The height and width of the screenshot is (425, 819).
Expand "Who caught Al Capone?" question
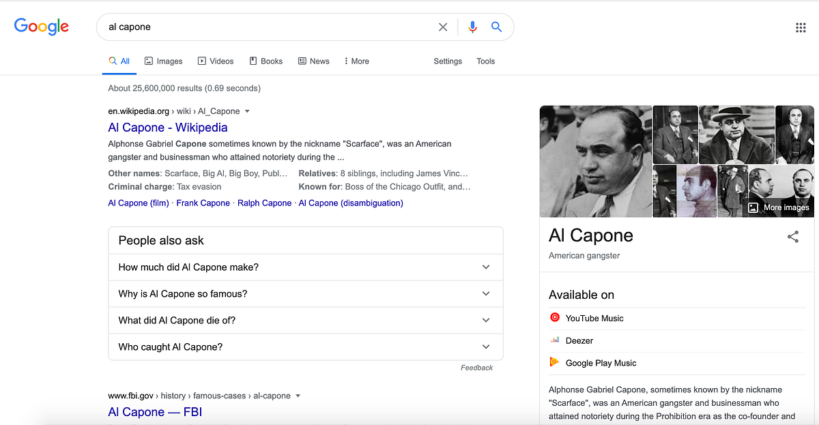coord(306,347)
